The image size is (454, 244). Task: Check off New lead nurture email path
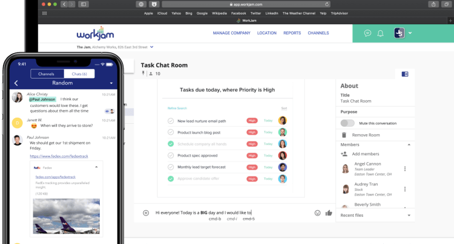tap(171, 121)
